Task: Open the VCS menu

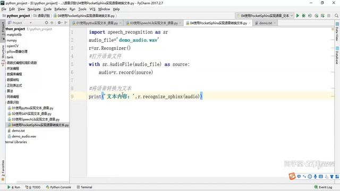Action: tap(92, 9)
